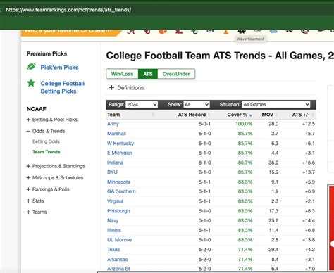Click the browser URL address field
This screenshot has width=334, height=273.
68,10
